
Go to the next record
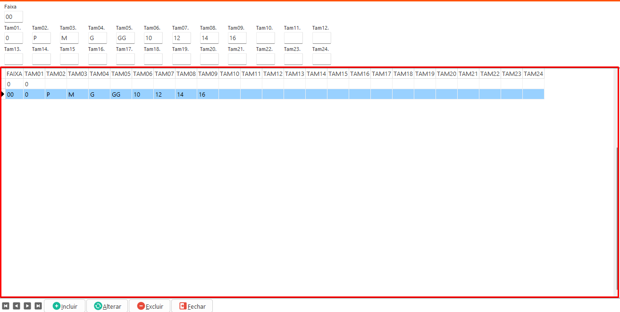pos(27,306)
